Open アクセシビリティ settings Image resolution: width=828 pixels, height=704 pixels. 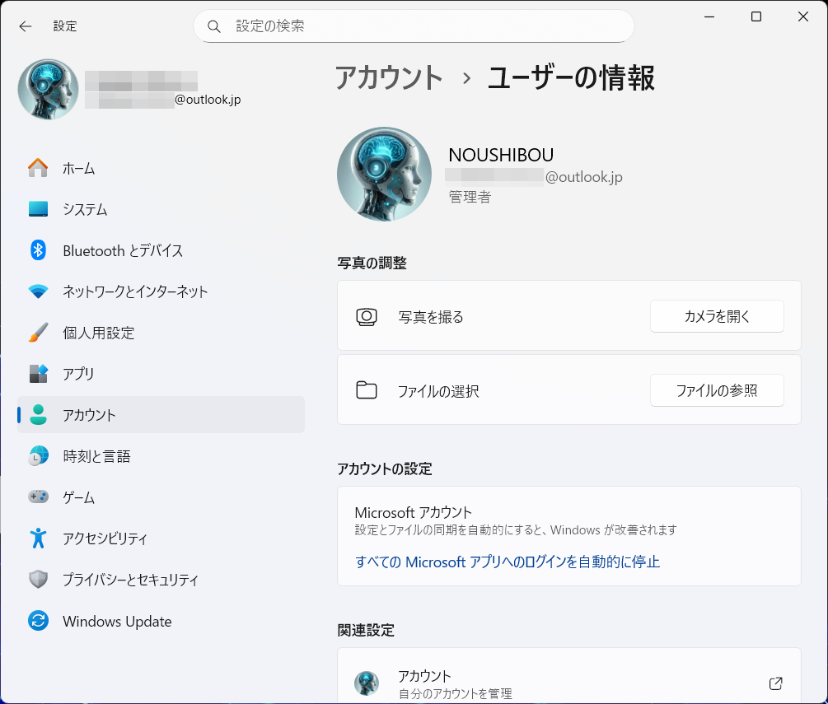[x=161, y=538]
